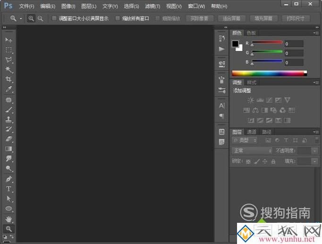The width and height of the screenshot is (322, 244).
Task: Choose the Gradient tool
Action: pyautogui.click(x=8, y=149)
